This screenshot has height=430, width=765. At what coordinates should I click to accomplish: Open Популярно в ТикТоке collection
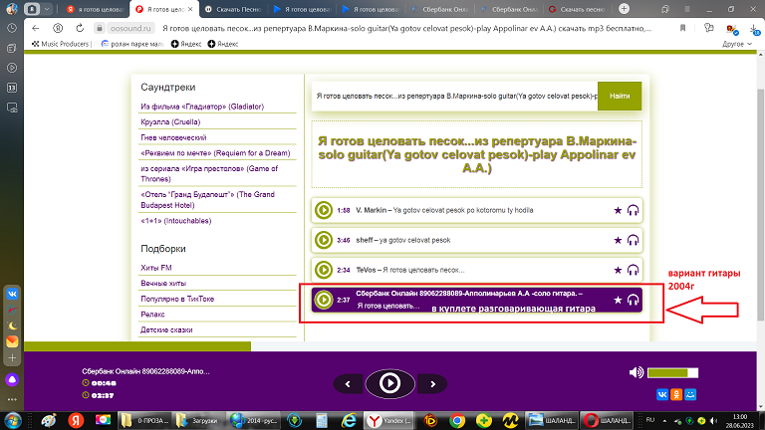tap(177, 299)
